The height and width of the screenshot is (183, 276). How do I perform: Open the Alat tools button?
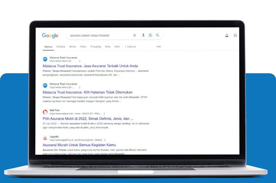pos(159,46)
